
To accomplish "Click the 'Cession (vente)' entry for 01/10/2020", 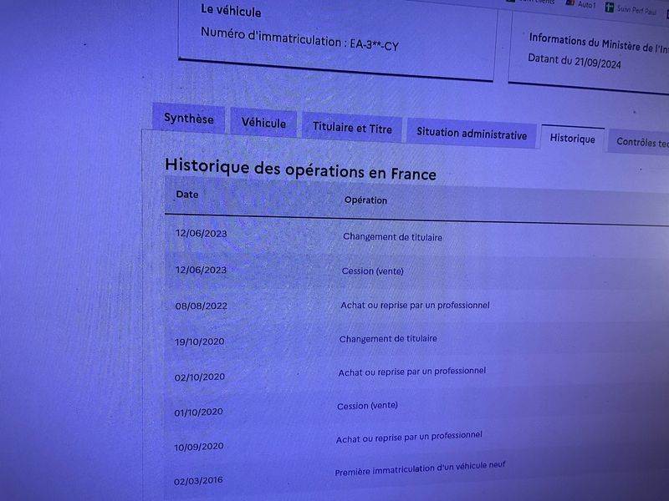I will tap(367, 406).
